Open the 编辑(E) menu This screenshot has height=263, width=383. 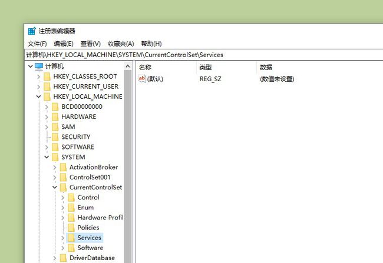(64, 44)
